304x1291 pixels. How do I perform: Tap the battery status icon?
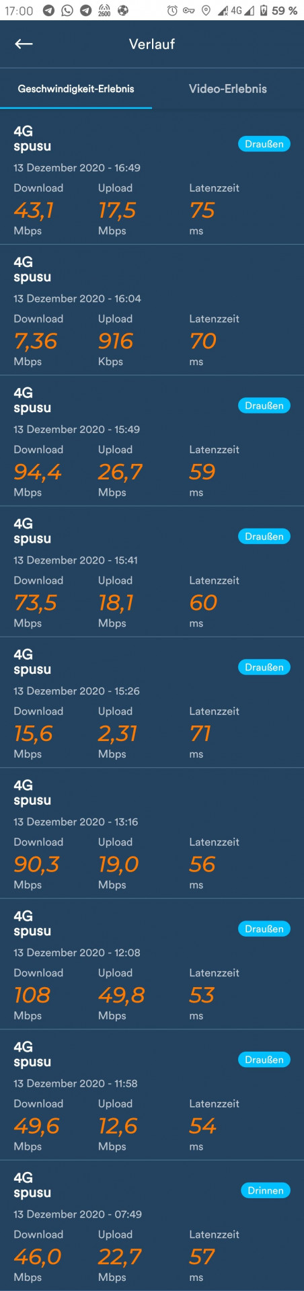[263, 10]
